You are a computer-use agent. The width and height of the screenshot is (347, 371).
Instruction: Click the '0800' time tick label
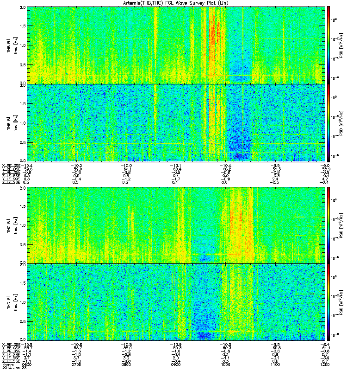pyautogui.click(x=126, y=365)
